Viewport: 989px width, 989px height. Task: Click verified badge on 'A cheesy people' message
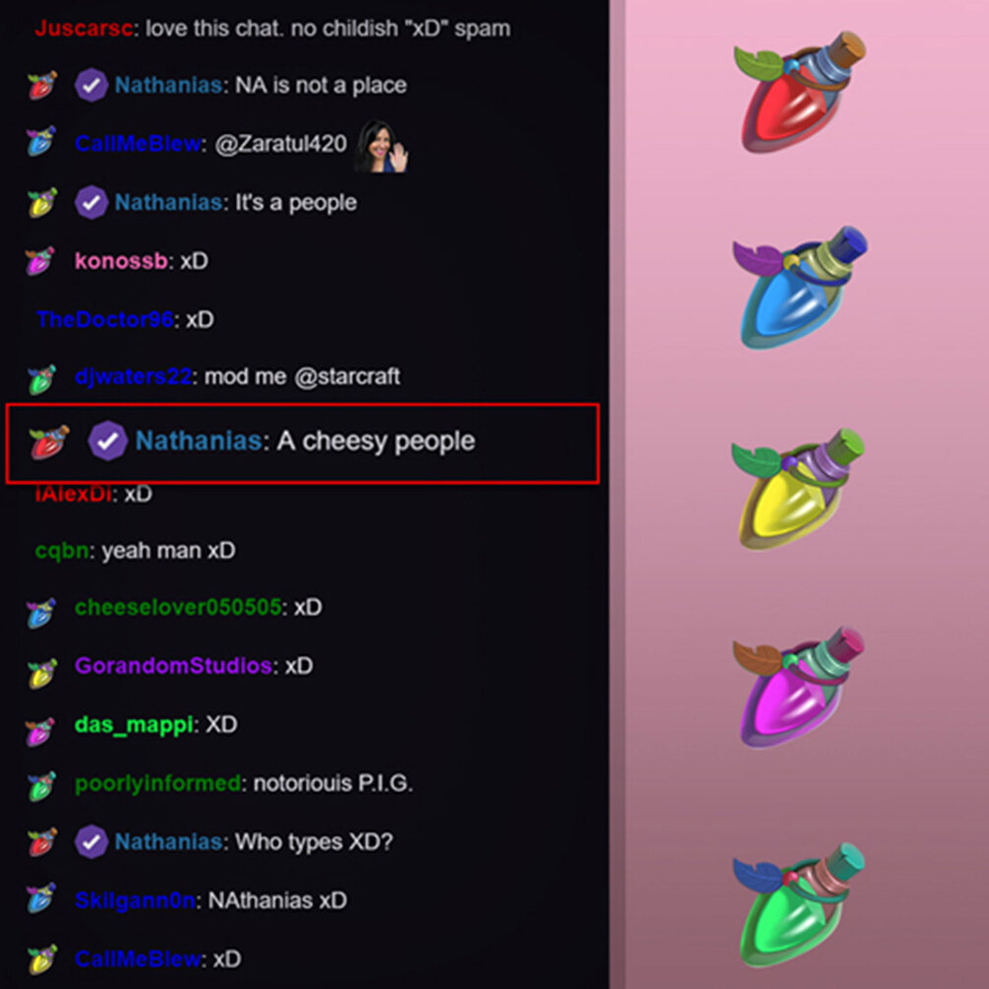[x=107, y=440]
